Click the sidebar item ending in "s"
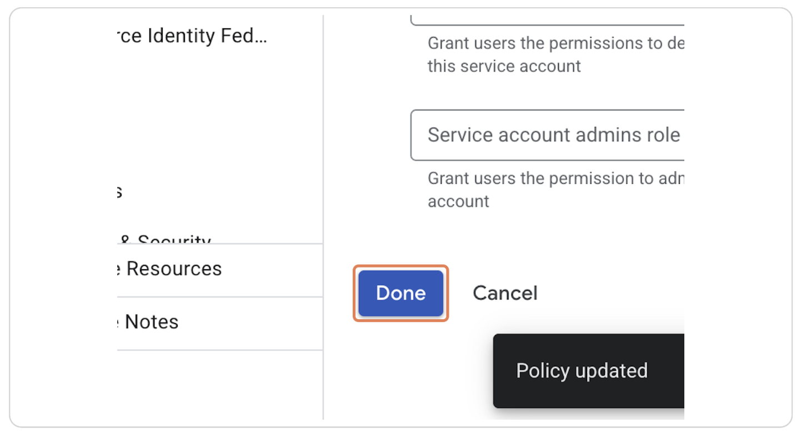The width and height of the screenshot is (801, 433). 119,192
